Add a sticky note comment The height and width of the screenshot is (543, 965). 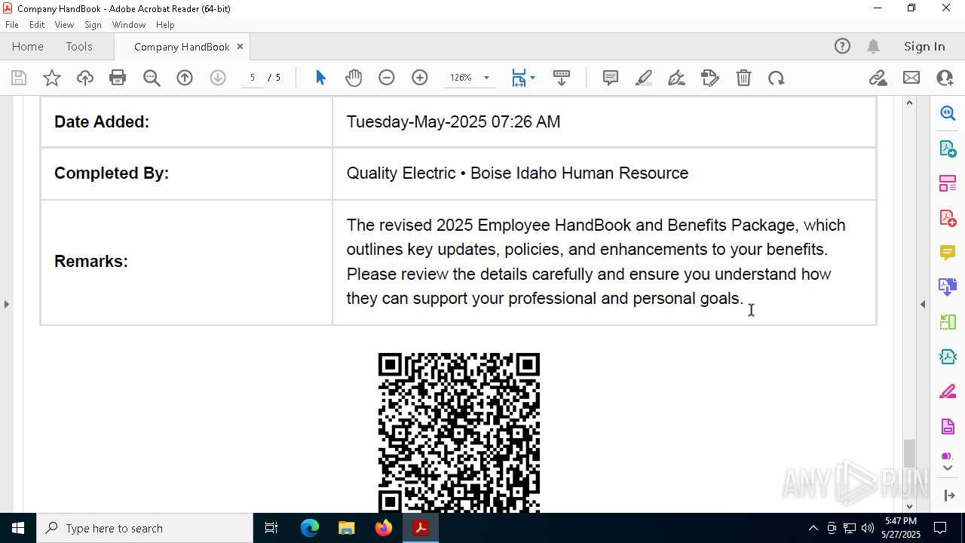[611, 78]
